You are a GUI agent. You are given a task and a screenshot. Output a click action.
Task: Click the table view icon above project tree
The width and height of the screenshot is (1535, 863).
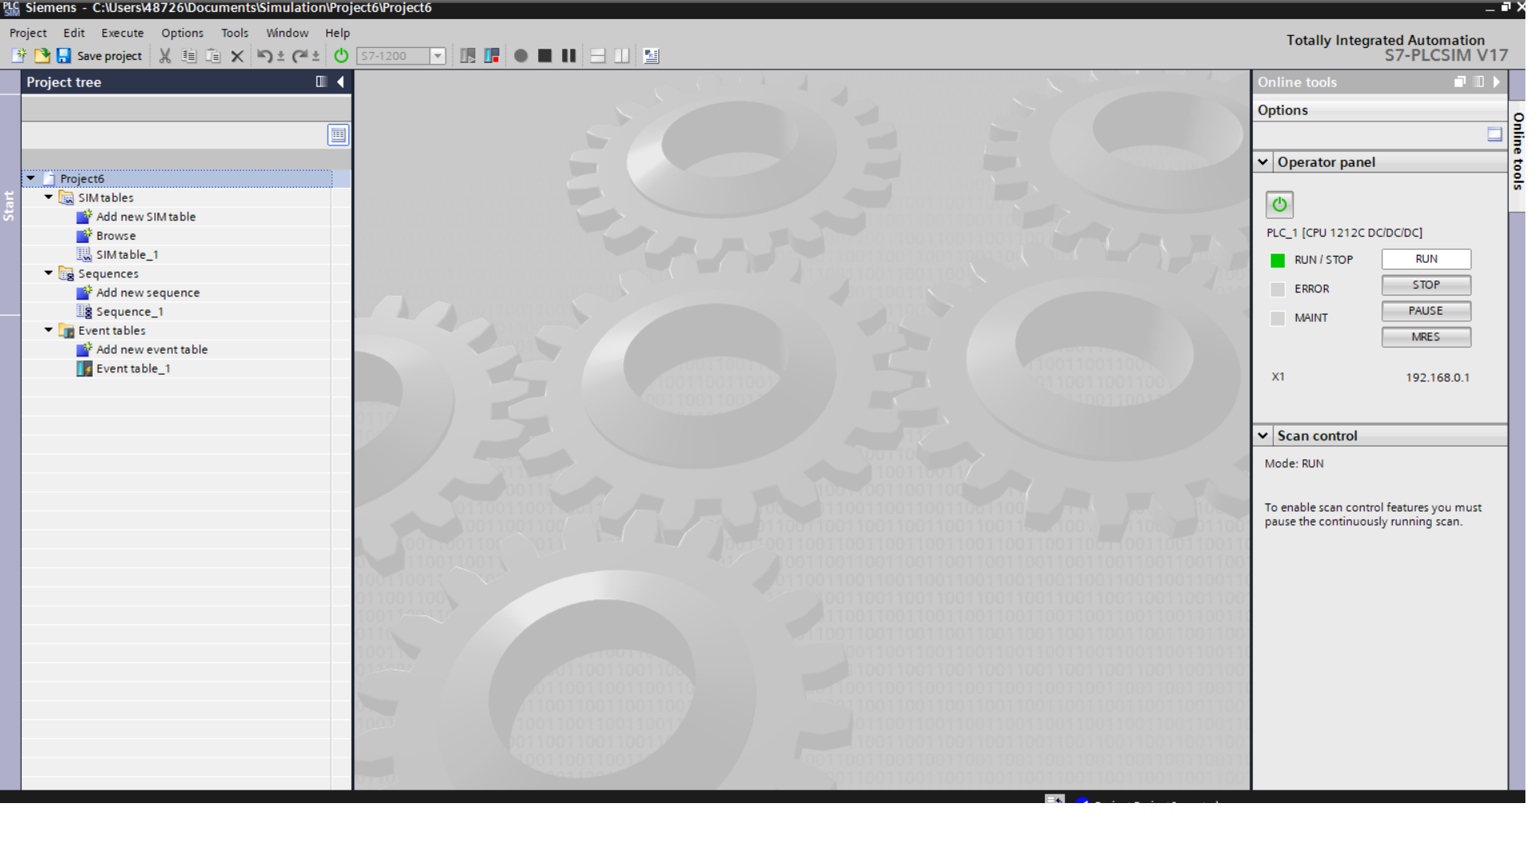pos(338,135)
